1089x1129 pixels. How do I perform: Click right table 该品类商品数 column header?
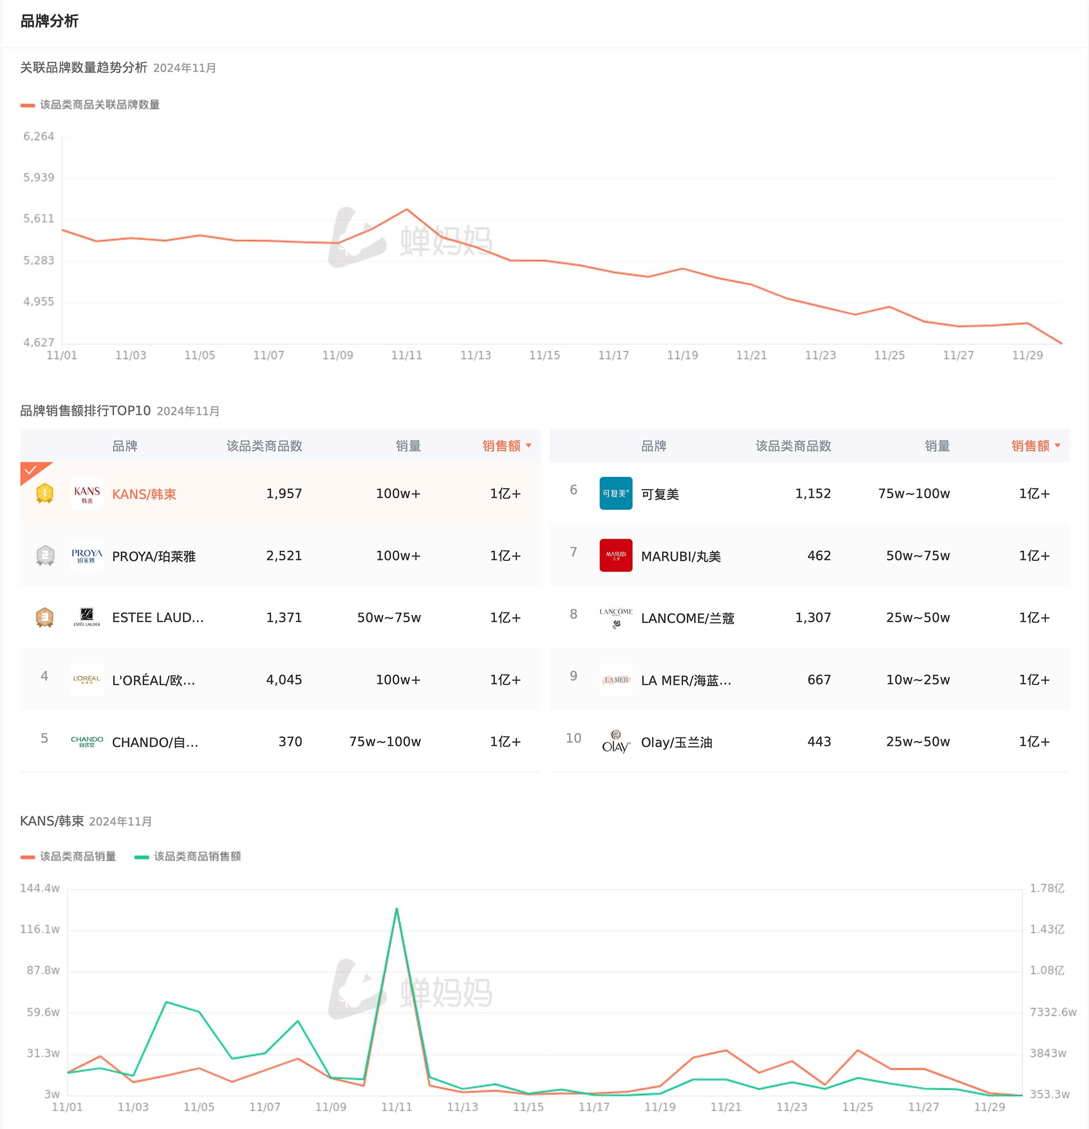(793, 446)
